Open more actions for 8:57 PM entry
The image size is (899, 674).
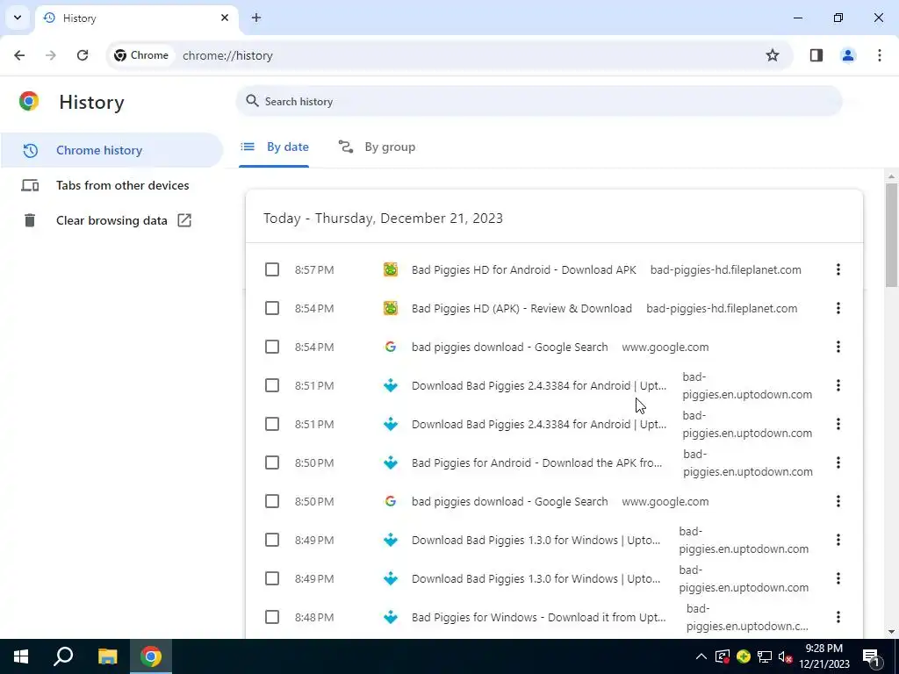tap(838, 269)
